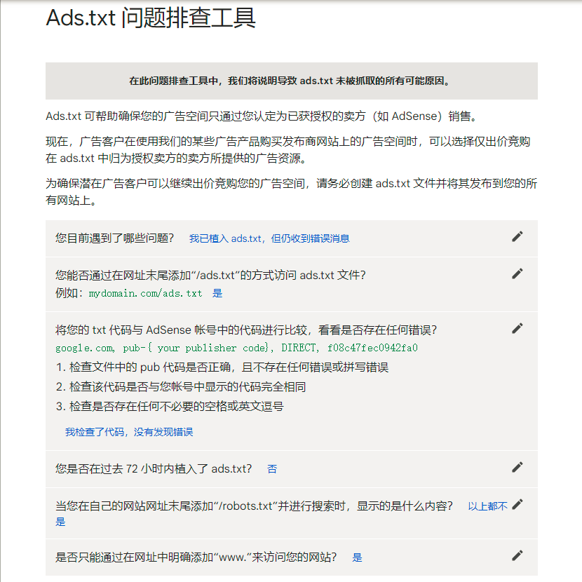Edit the ads.txt URL access question answer
Screen dimensions: 582x582
tap(517, 273)
